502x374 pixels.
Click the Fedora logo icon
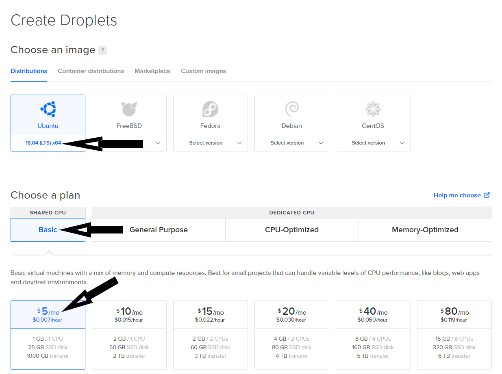[211, 109]
